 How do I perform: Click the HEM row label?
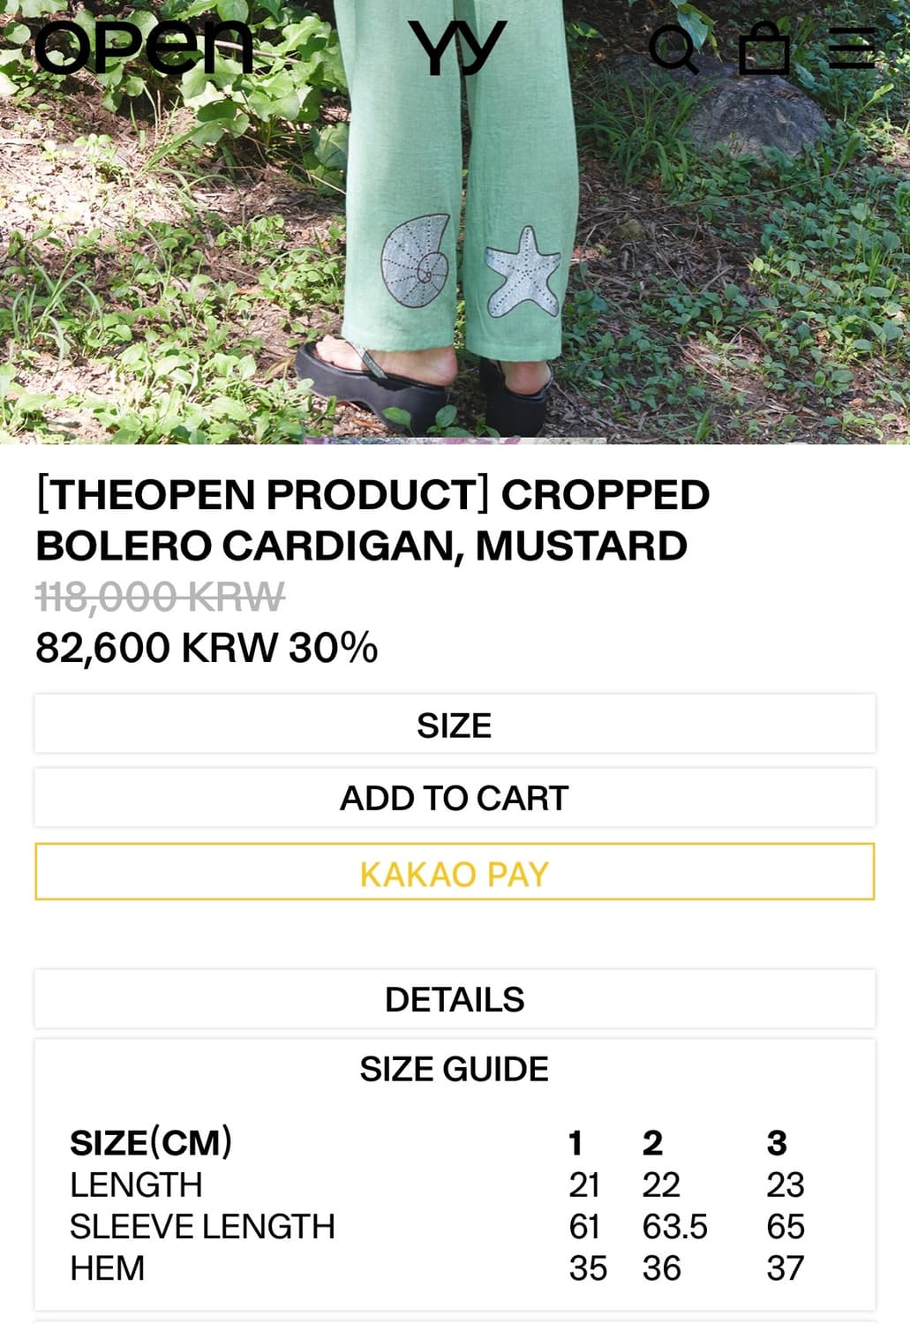(x=107, y=1268)
